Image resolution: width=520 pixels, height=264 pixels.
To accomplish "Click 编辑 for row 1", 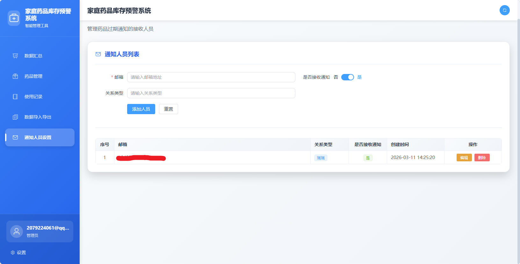I will pyautogui.click(x=464, y=158).
